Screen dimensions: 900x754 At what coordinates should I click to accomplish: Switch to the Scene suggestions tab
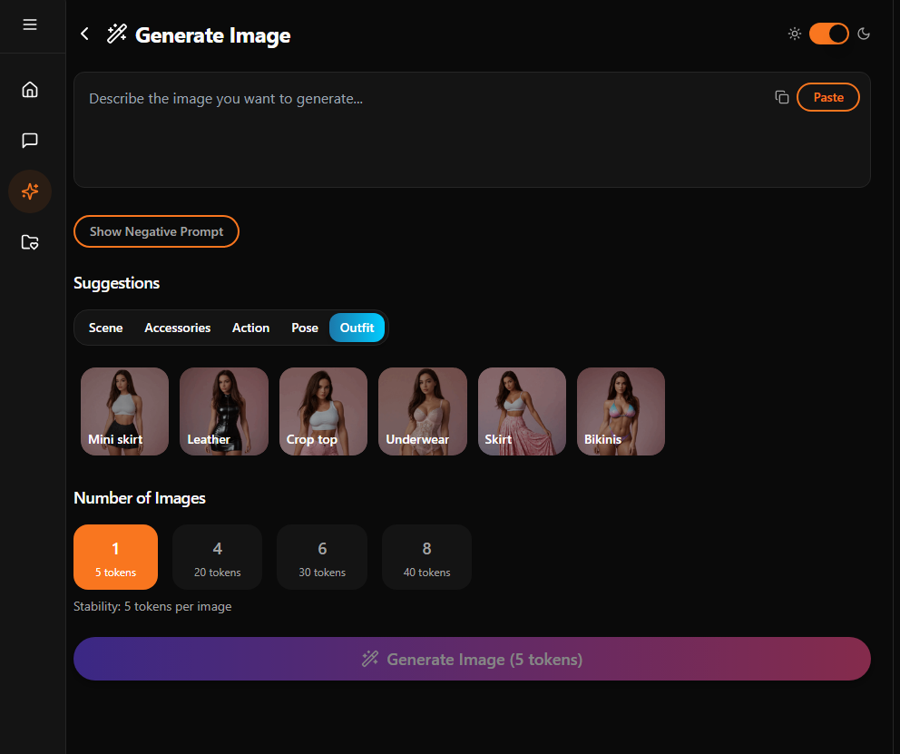point(105,328)
